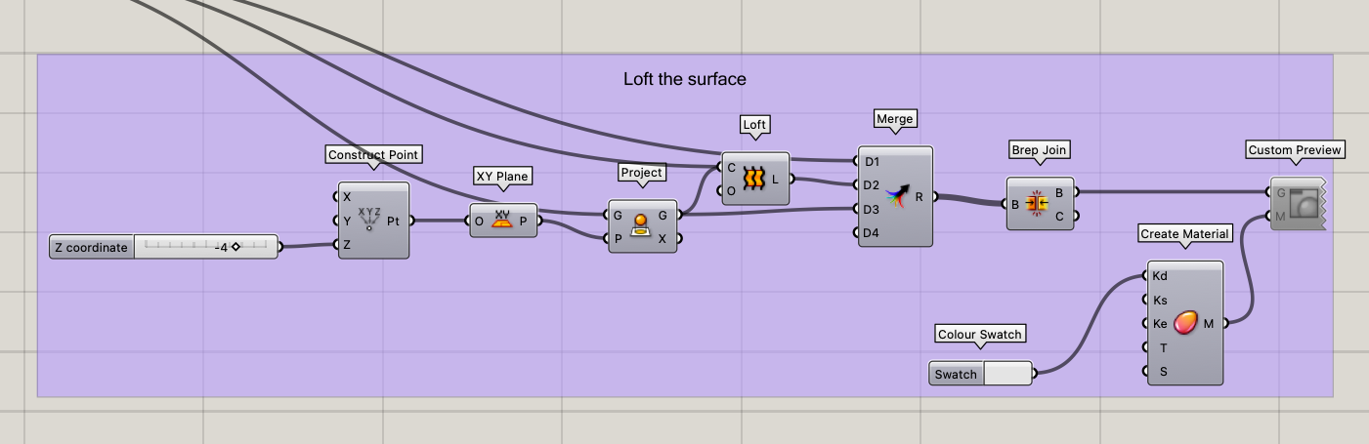Select the Project component icon
Viewport: 1369px width, 444px height.
(x=642, y=226)
